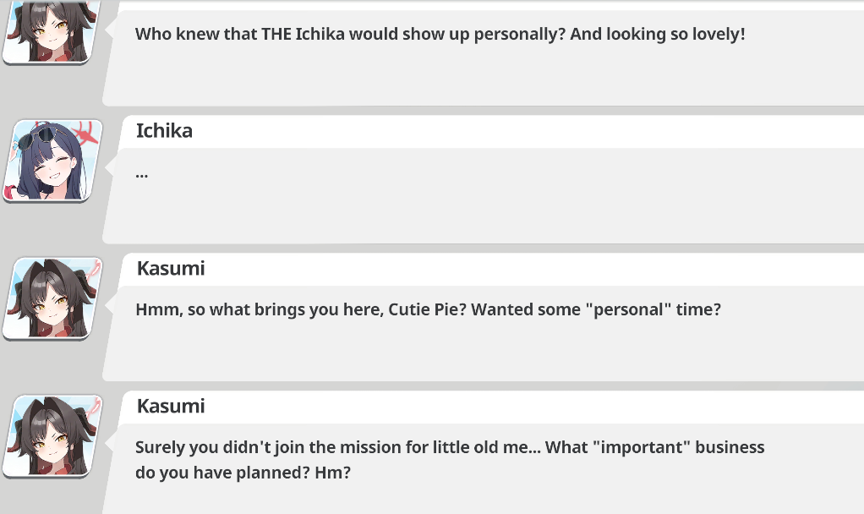
Task: Click "do you have planned? Hm?" text line
Action: tap(243, 473)
